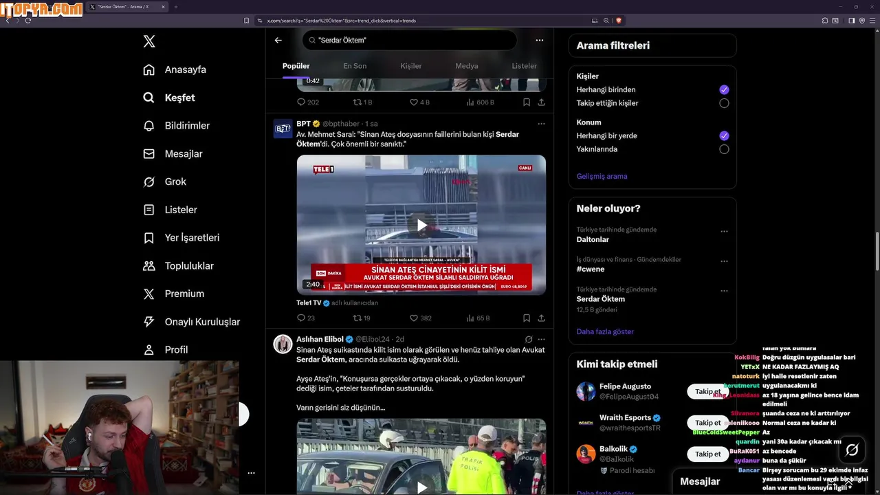
Task: Click the Onaylı Kuruluşlar lightning icon
Action: (x=148, y=322)
